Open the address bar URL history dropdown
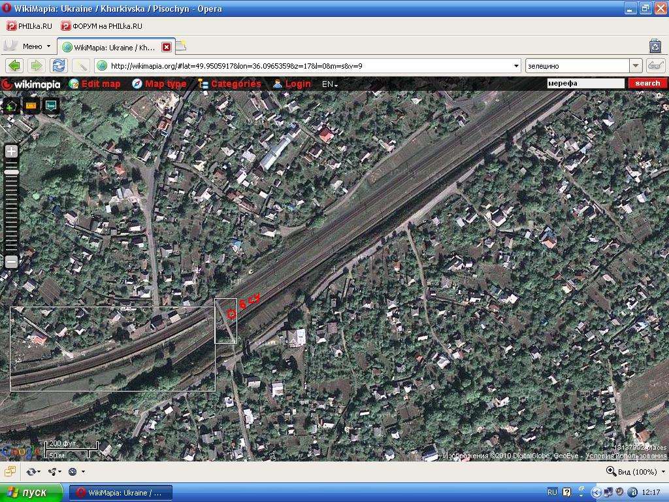The height and width of the screenshot is (502, 669). pyautogui.click(x=516, y=65)
